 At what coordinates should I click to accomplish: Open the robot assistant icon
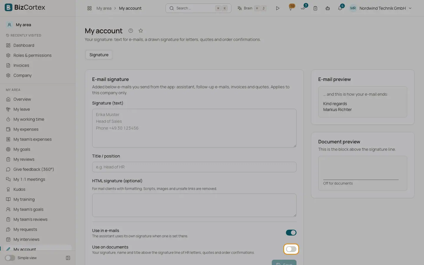328,8
